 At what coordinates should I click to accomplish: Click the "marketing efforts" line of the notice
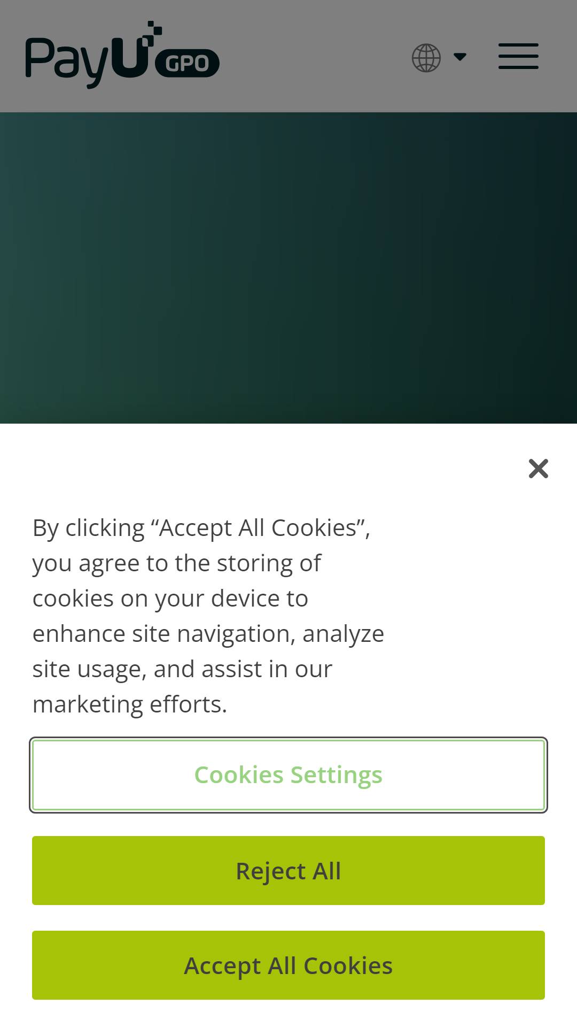tap(130, 704)
